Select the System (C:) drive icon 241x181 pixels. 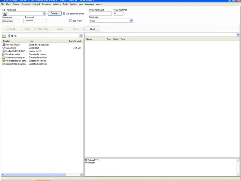pyautogui.click(x=4, y=48)
